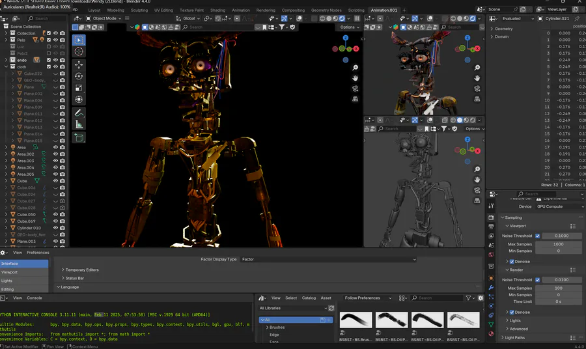The height and width of the screenshot is (349, 586).
Task: Pick the Scale tool in viewport toolbar
Action: pos(79,88)
